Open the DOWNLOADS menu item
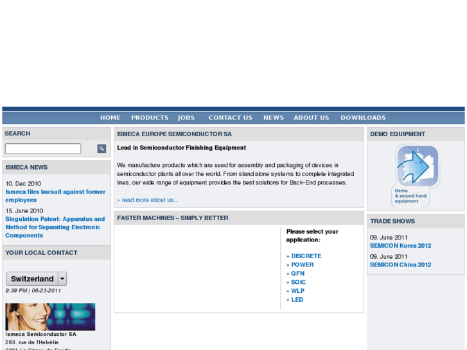 (x=363, y=118)
